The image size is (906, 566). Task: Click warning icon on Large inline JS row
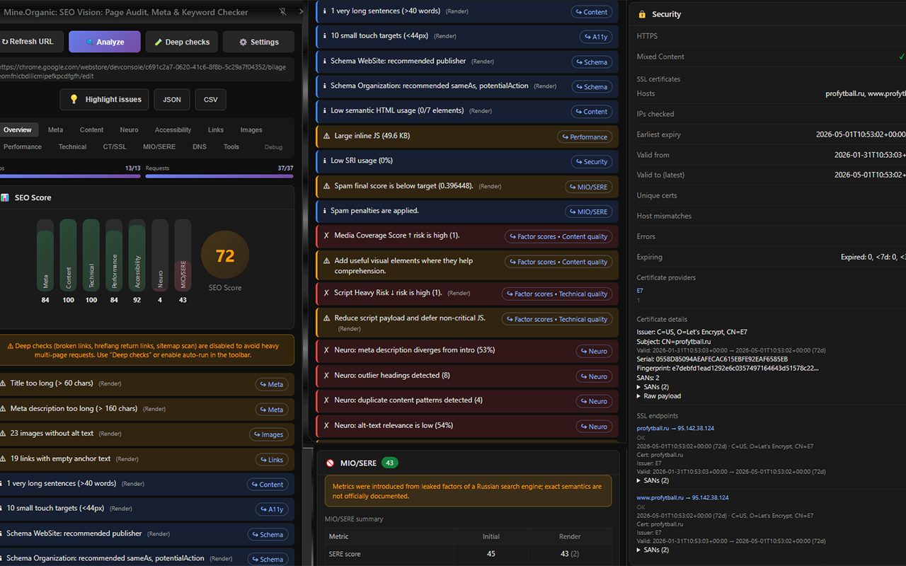click(326, 136)
